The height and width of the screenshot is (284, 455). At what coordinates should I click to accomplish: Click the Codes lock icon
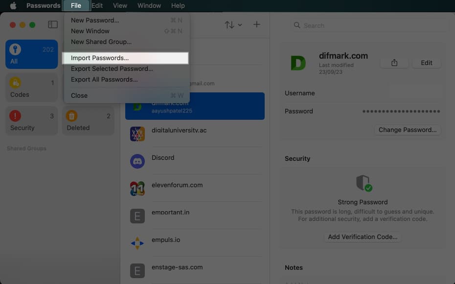click(x=15, y=83)
